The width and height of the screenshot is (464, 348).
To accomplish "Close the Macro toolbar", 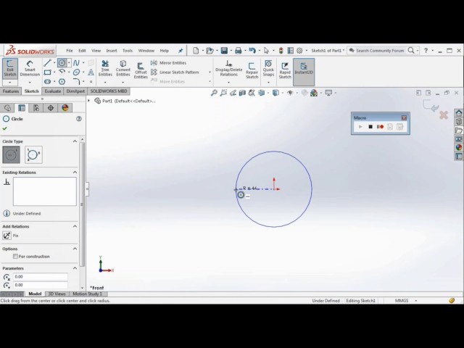I will (404, 117).
